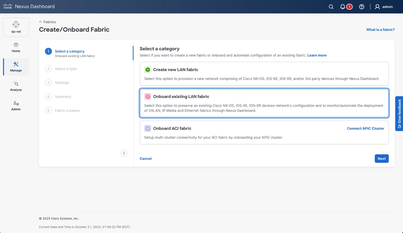Click the 2025 Cisco Systems copyright text
403x233 pixels.
click(59, 218)
